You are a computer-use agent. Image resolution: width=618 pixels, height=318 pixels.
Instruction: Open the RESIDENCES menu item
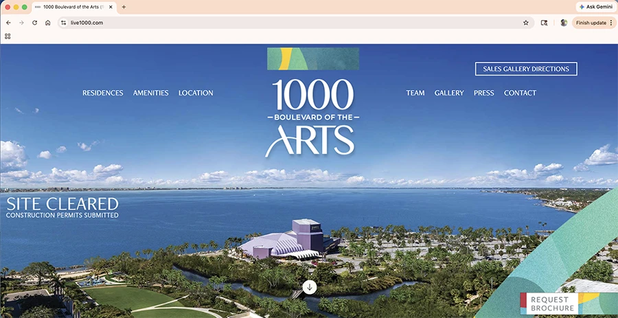(x=103, y=93)
